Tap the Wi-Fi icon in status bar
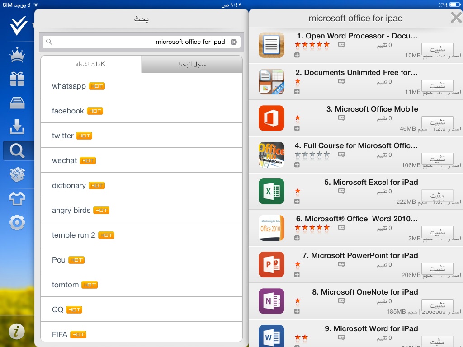463x347 pixels. [36, 5]
